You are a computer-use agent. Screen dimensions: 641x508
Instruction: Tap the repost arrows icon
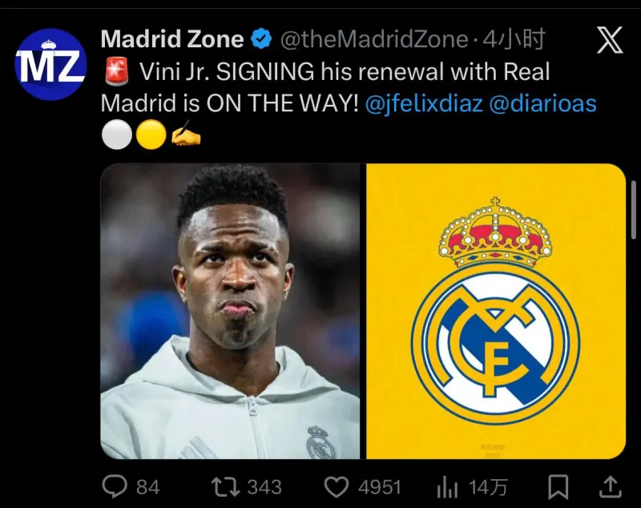(225, 487)
